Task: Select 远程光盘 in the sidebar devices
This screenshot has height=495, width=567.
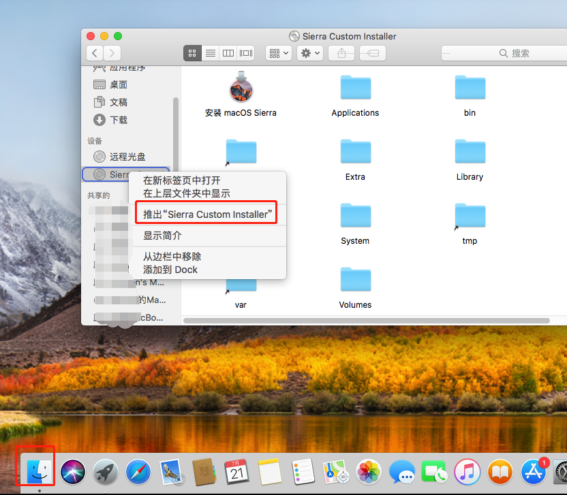Action: 119,157
